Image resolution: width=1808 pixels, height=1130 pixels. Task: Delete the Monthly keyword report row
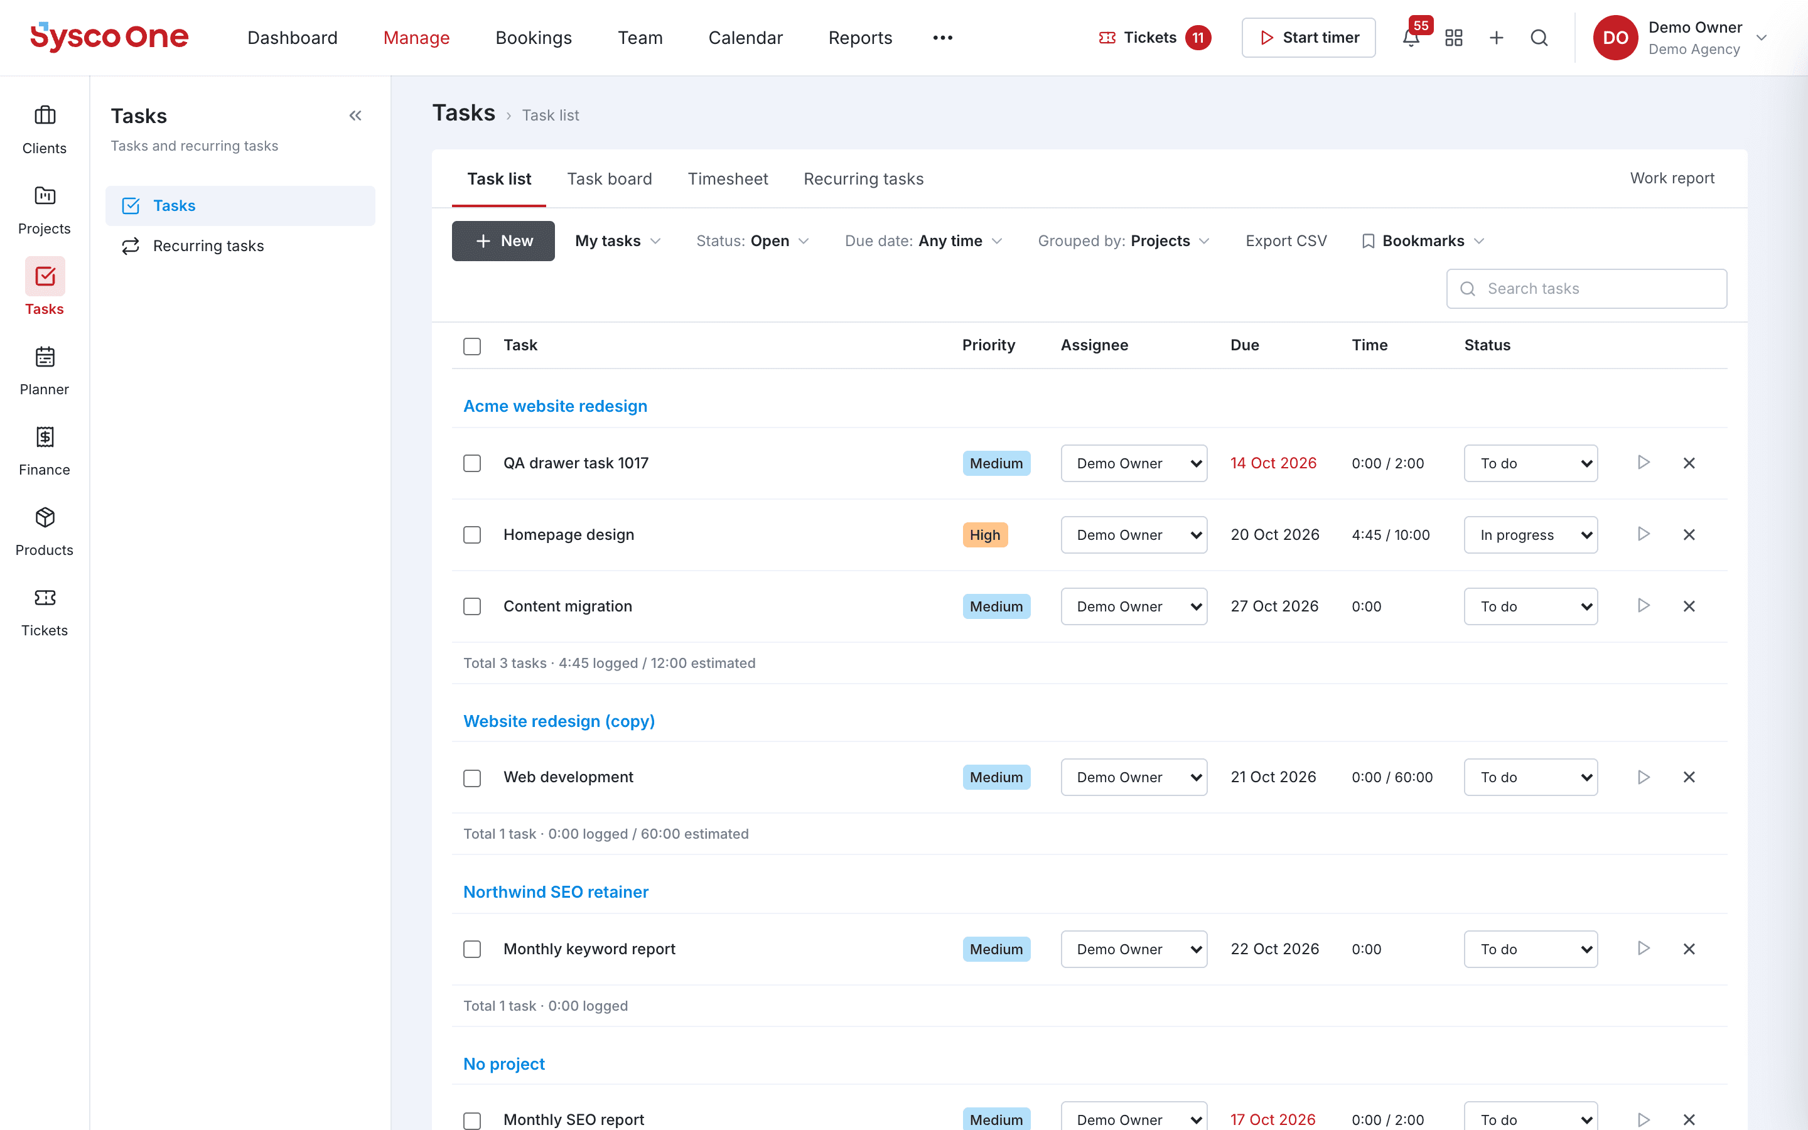point(1689,949)
